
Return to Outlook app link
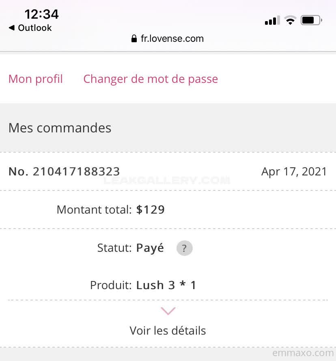[35, 28]
